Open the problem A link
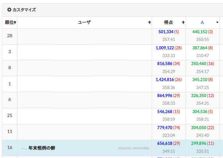223x158 pixels. (x=202, y=22)
